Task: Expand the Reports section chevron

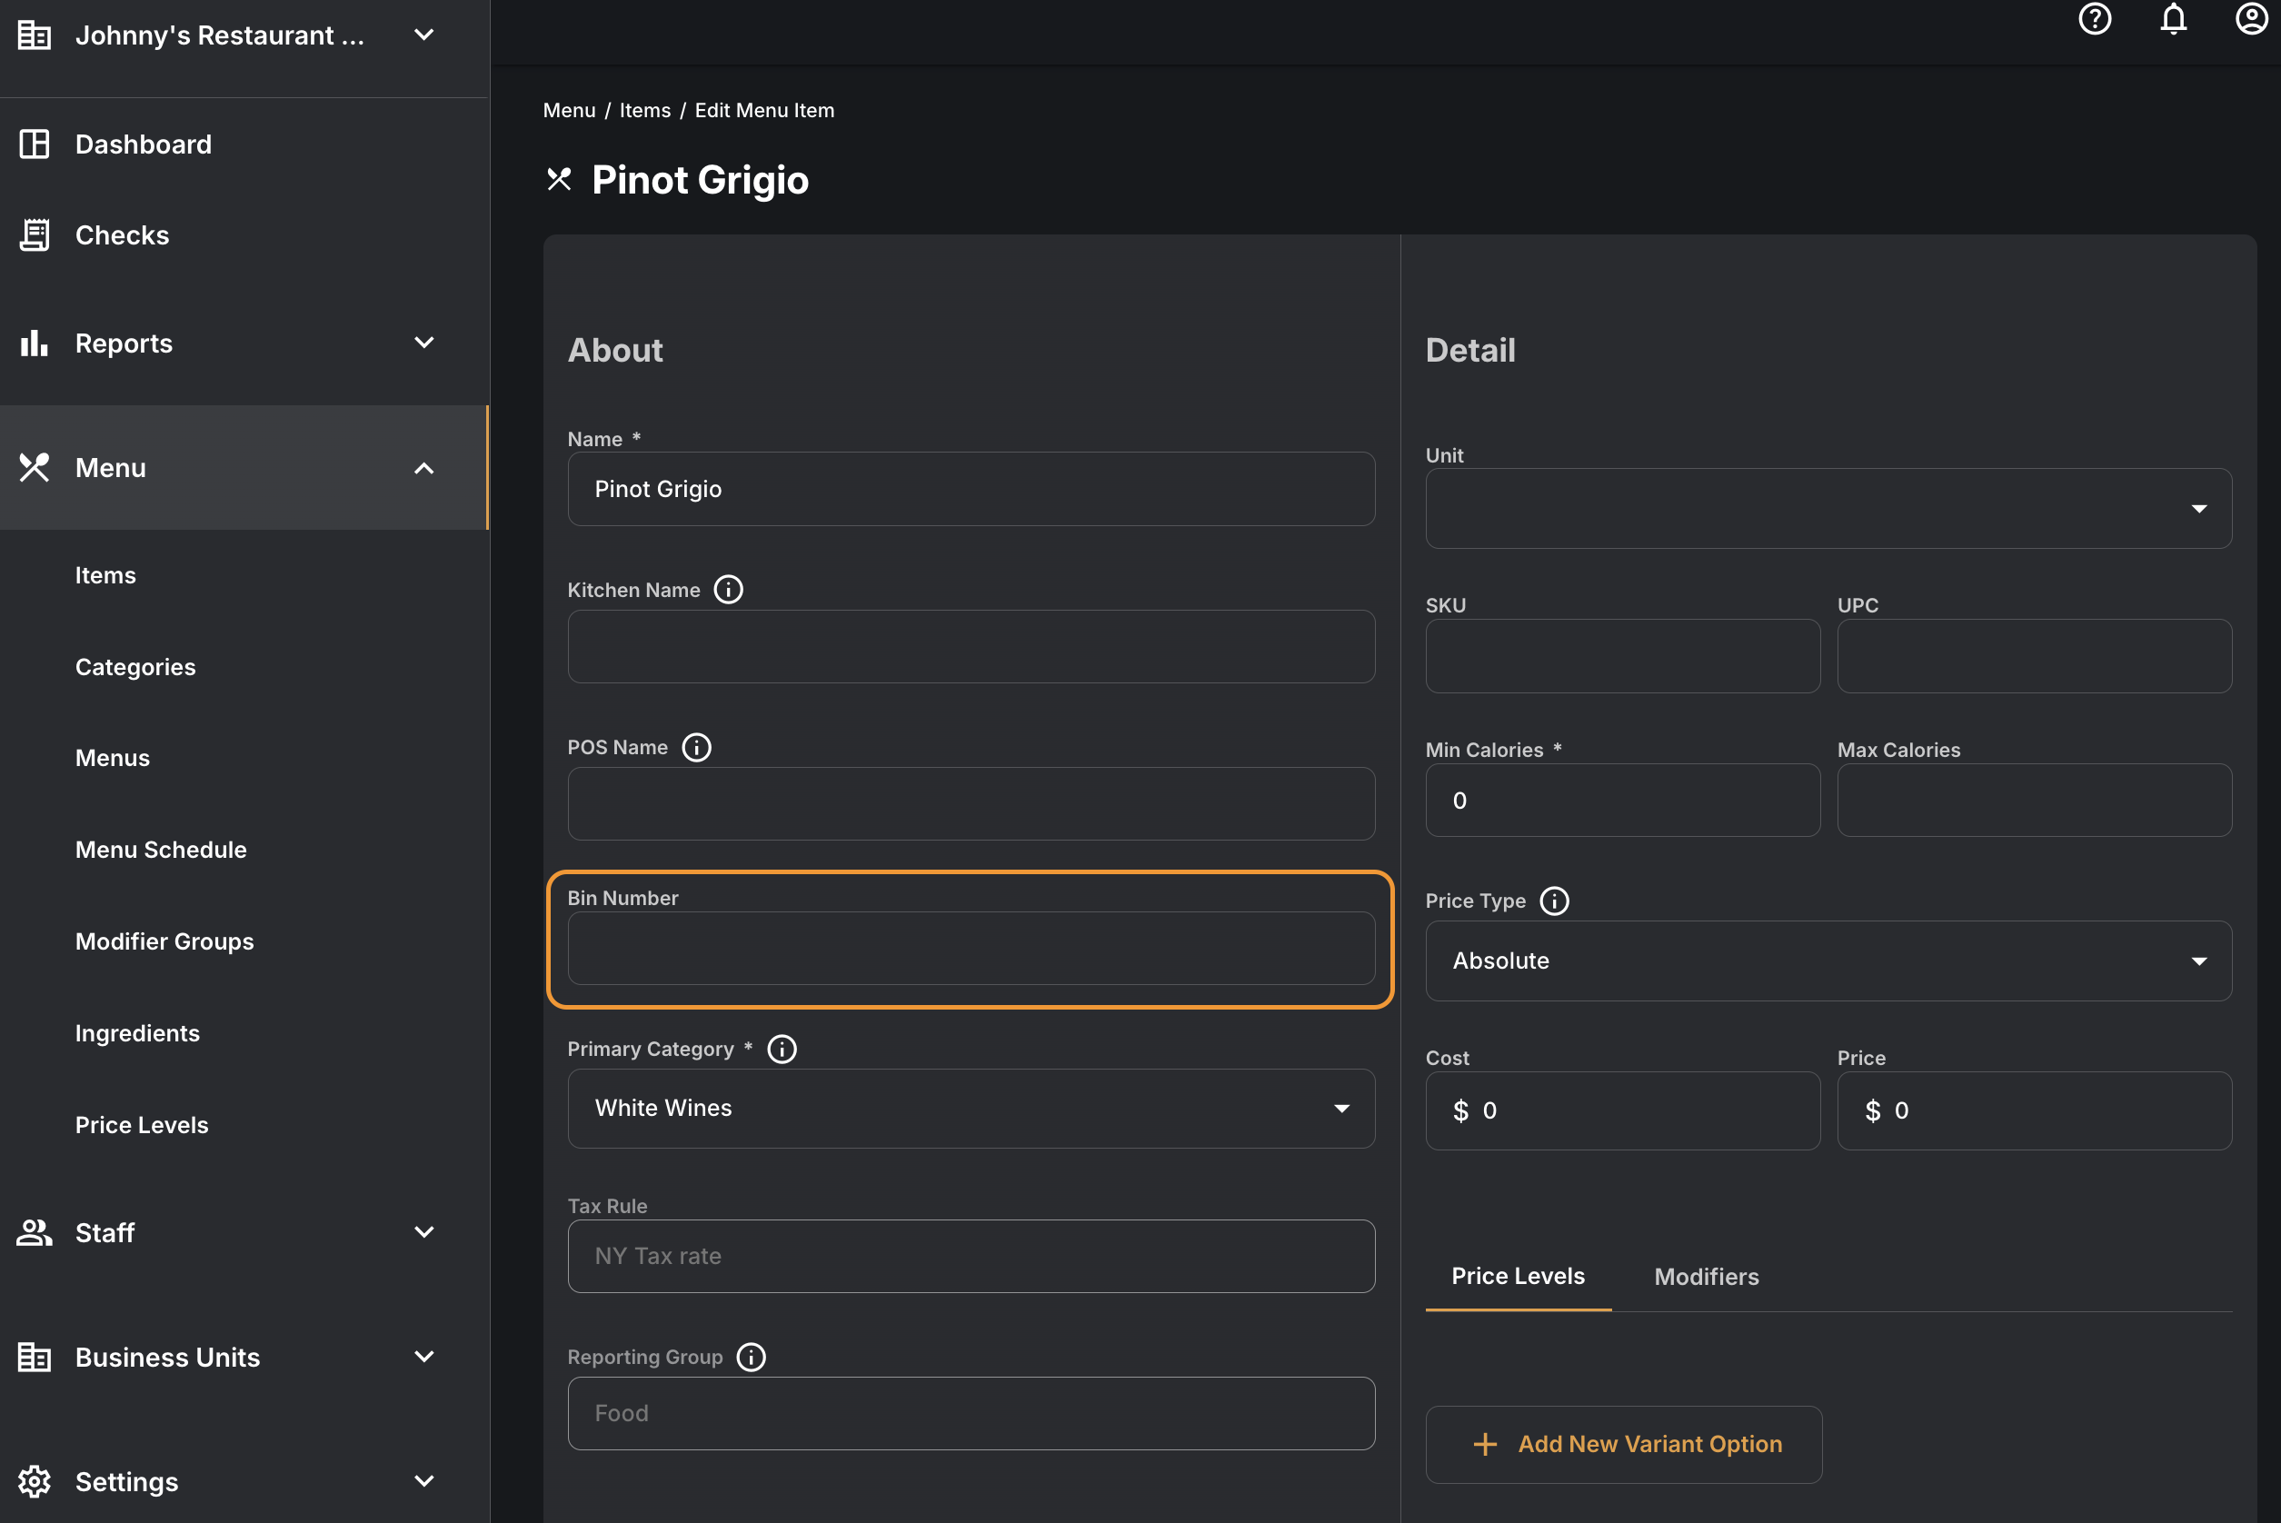Action: point(424,343)
